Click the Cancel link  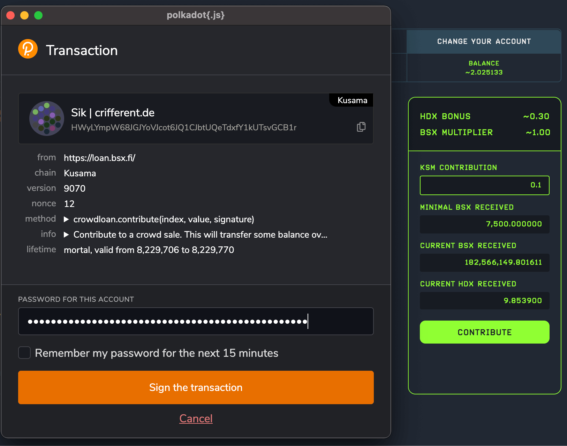coord(196,418)
